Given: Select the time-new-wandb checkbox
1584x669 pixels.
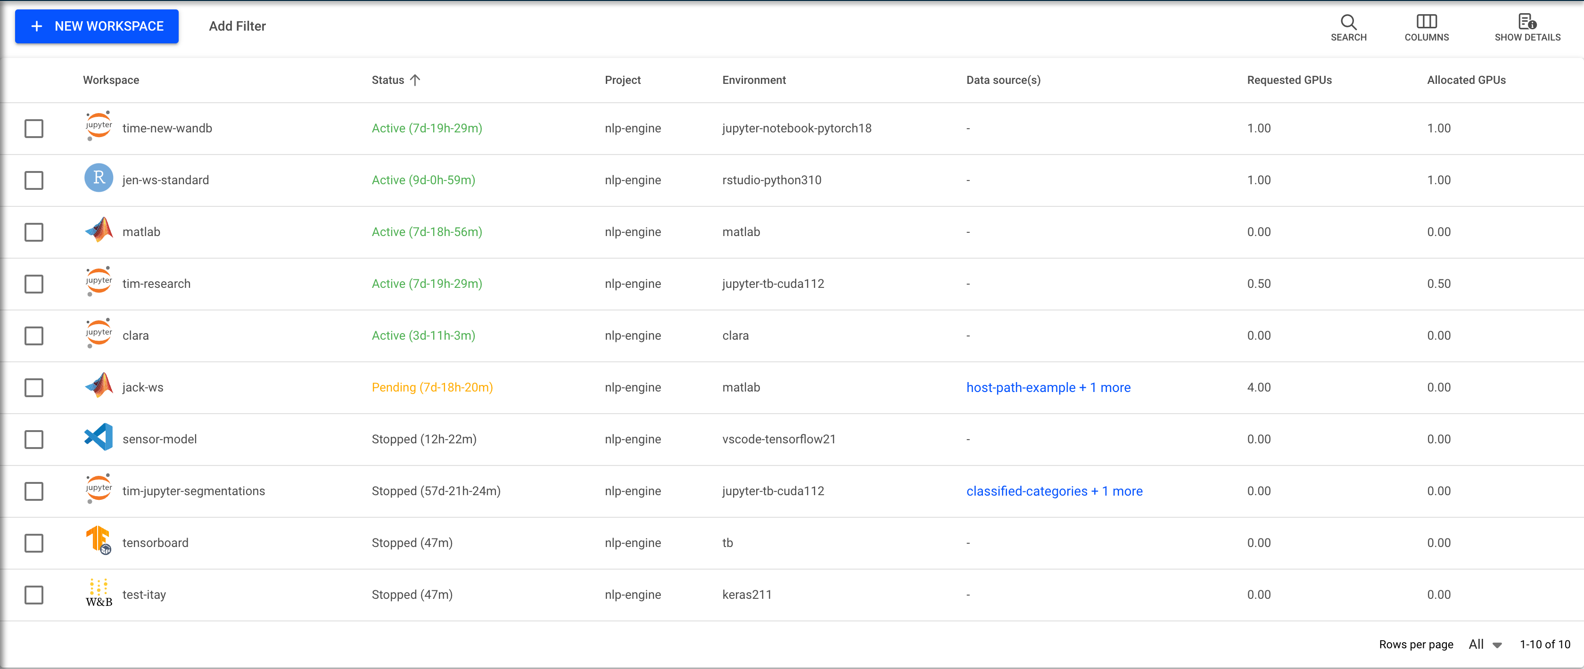Looking at the screenshot, I should [x=34, y=129].
